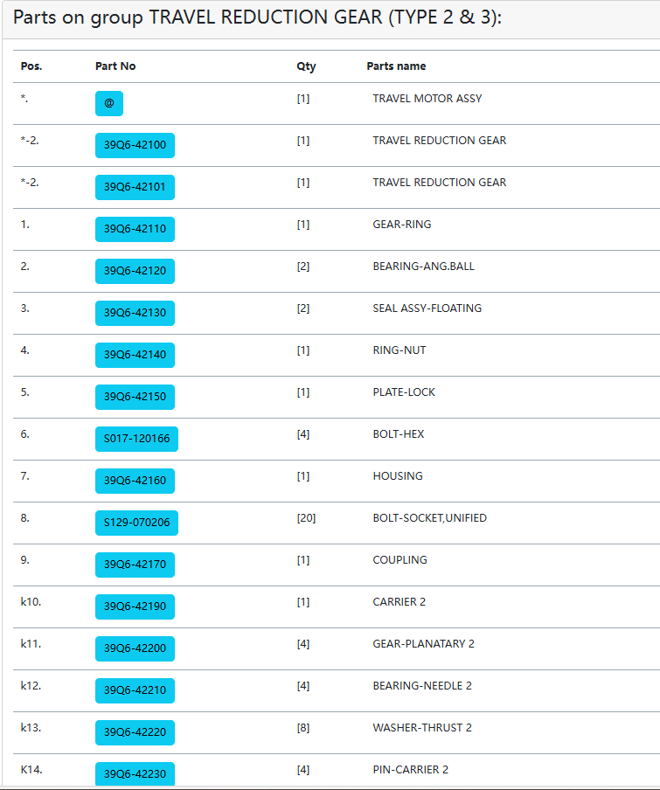Open RING-NUT part 39Q6-42140
The height and width of the screenshot is (790, 660).
(135, 355)
